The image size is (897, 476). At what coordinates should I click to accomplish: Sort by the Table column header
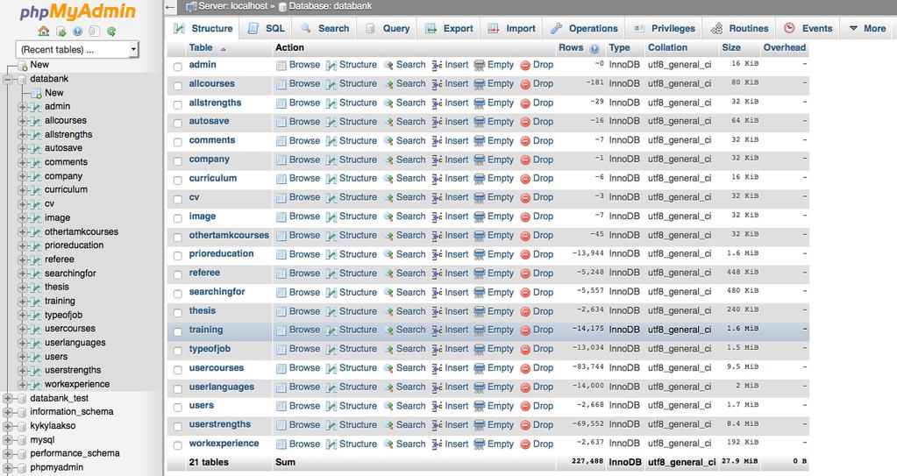(201, 48)
